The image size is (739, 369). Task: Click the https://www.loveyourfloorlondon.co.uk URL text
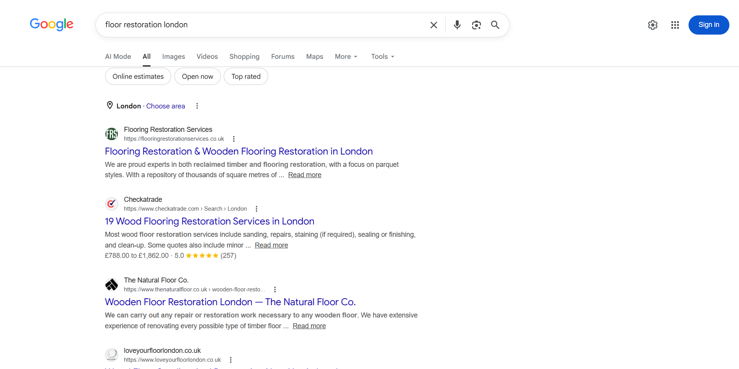(x=172, y=360)
